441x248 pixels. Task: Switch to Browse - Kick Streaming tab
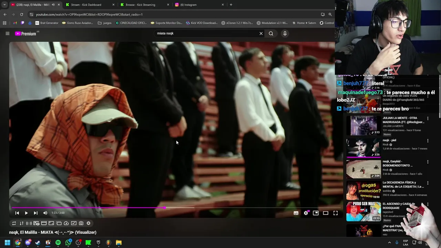coord(145,5)
